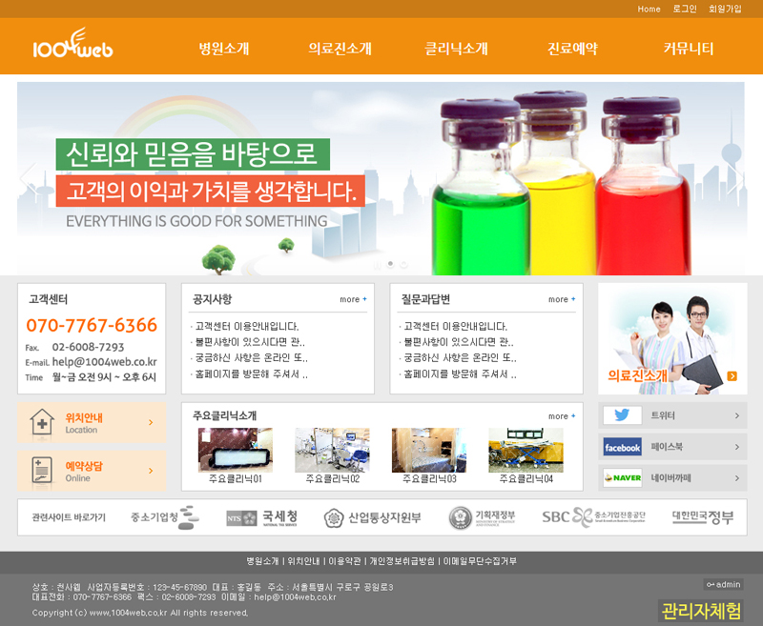Open the Twitter icon link
The height and width of the screenshot is (626, 763).
coord(622,415)
